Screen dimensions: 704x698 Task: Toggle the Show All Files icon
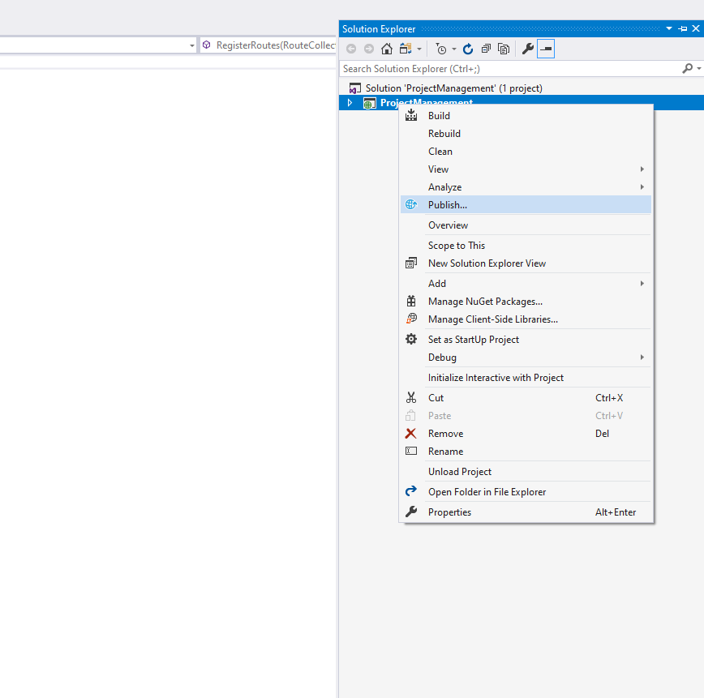coord(504,49)
